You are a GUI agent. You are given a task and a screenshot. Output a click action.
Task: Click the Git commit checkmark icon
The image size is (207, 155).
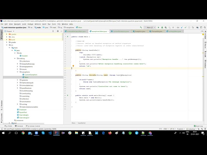tap(185, 27)
